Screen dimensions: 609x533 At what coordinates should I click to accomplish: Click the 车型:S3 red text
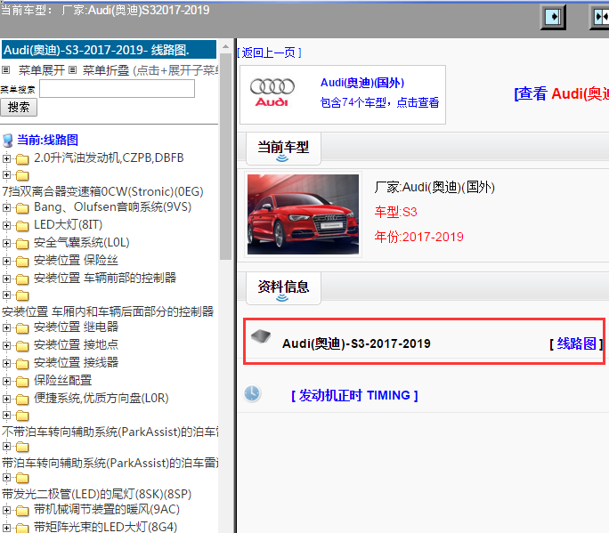tap(395, 212)
